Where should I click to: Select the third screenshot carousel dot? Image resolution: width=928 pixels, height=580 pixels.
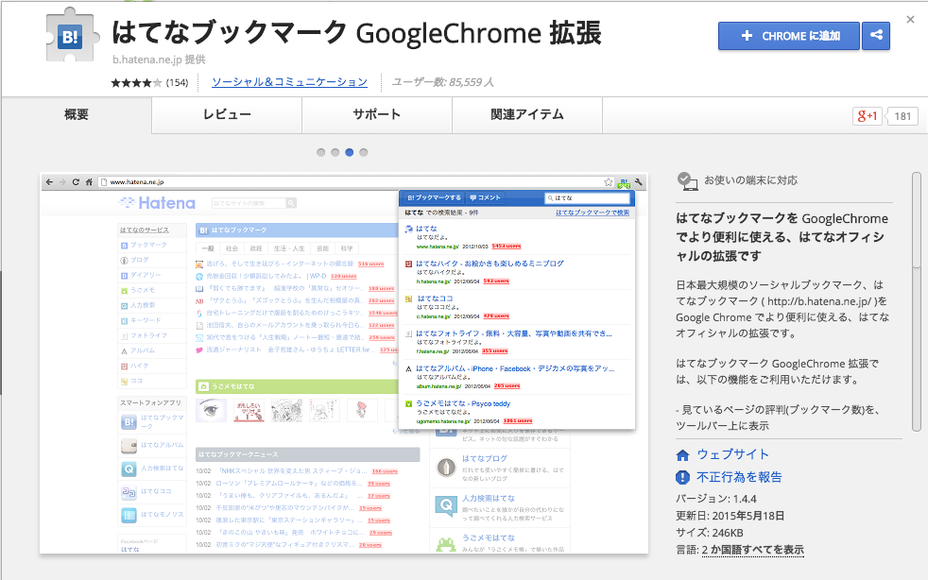tap(350, 153)
